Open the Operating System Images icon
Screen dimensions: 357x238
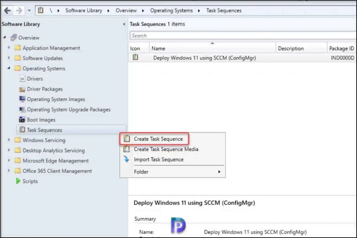click(22, 99)
